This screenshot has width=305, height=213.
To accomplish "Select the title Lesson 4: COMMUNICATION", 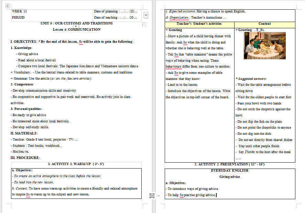I will point(76,29).
